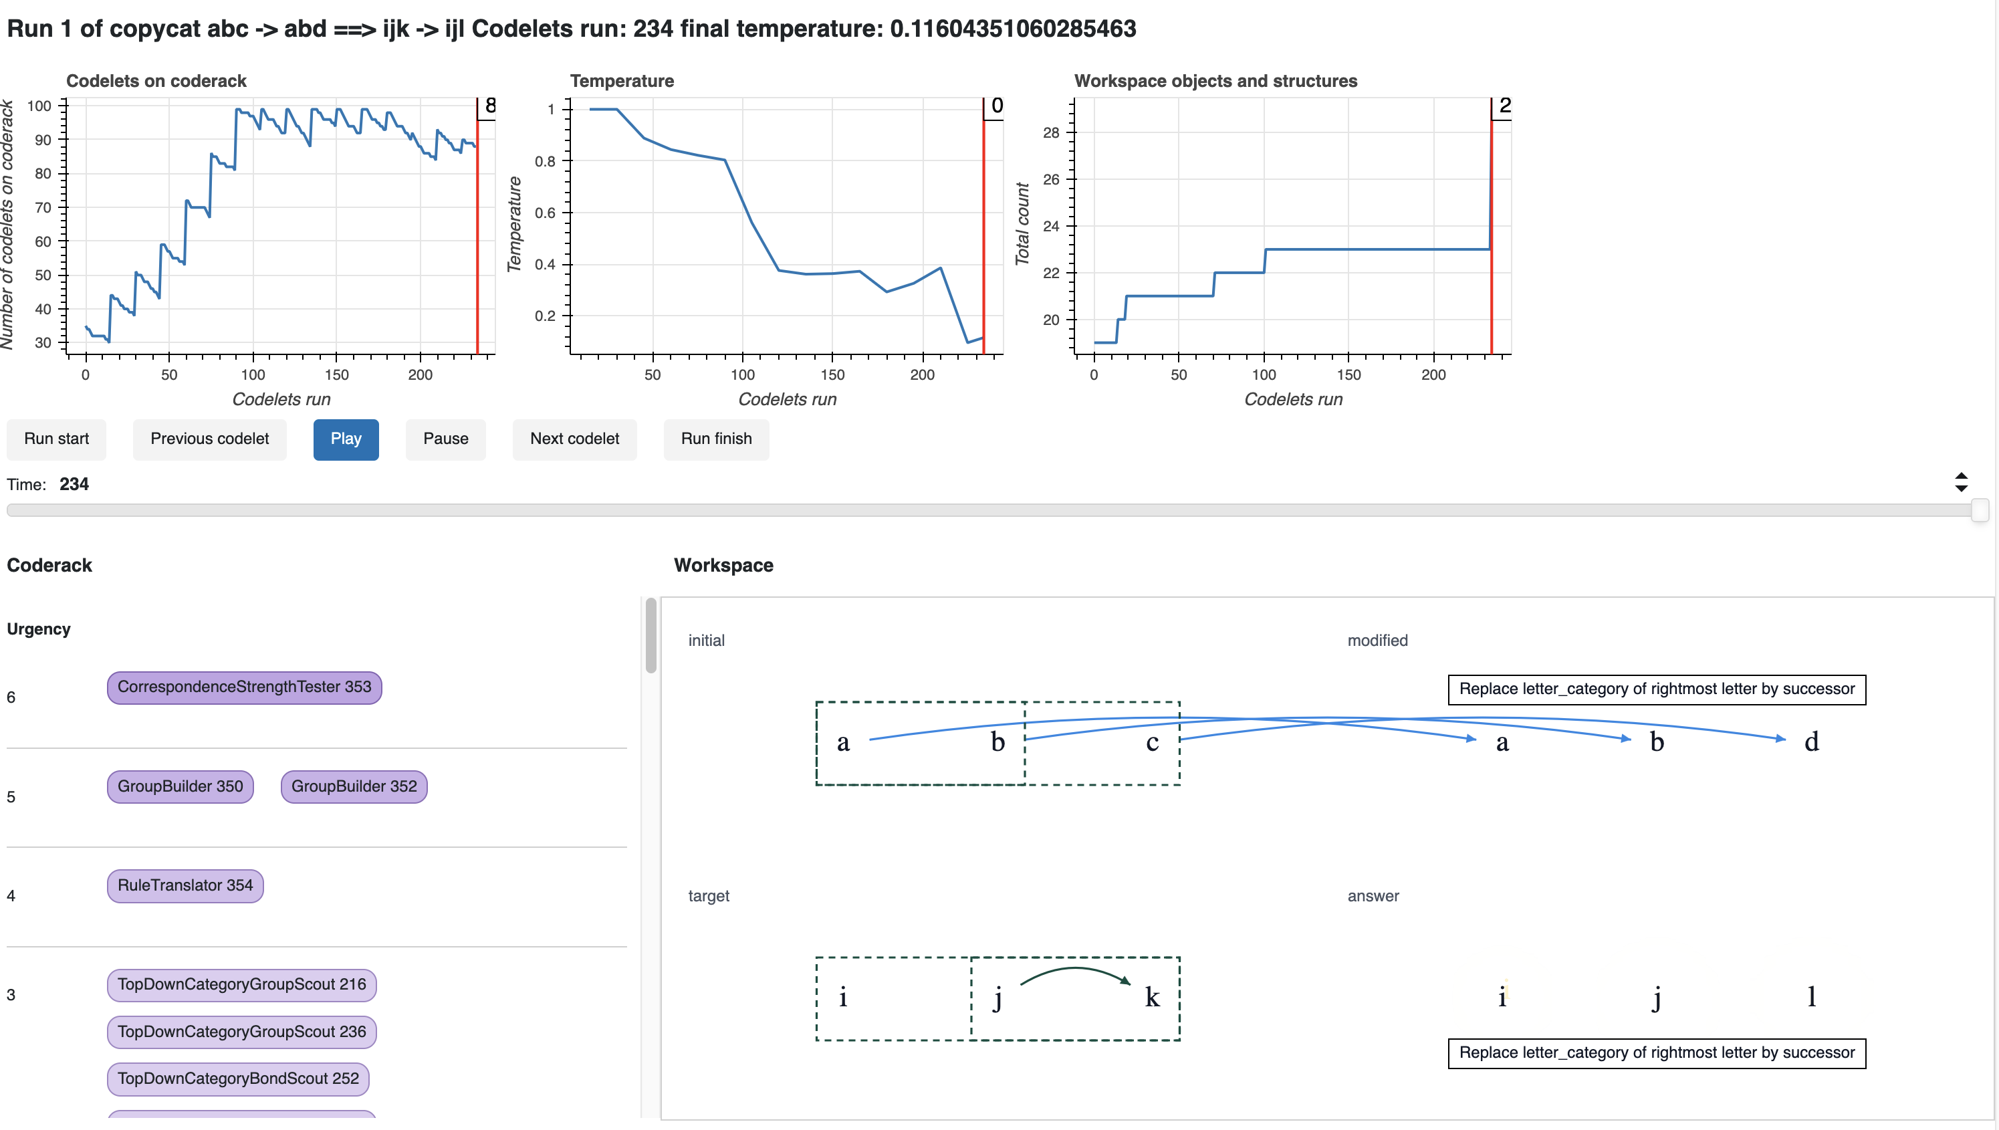The image size is (1999, 1130).
Task: Click the red time marker on Temperature chart
Action: click(983, 225)
